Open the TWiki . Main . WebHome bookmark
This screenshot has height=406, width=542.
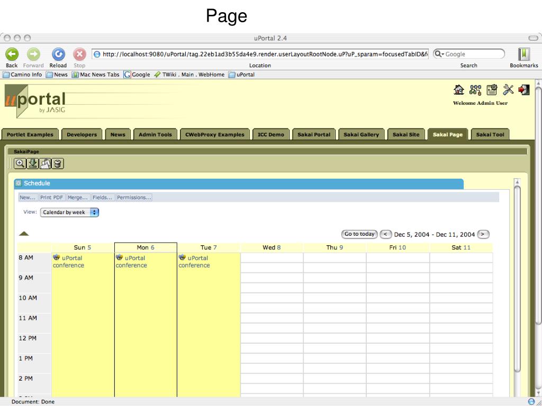(189, 75)
